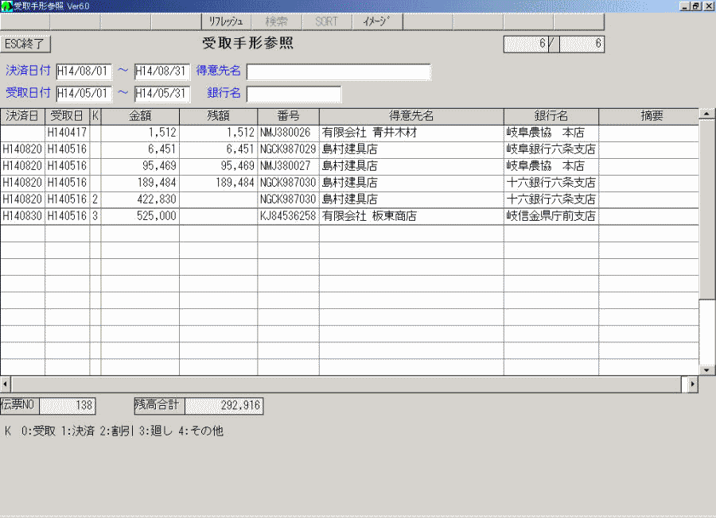Screen dimensions: 716x518
Task: Click the 残額 column header
Action: [218, 116]
